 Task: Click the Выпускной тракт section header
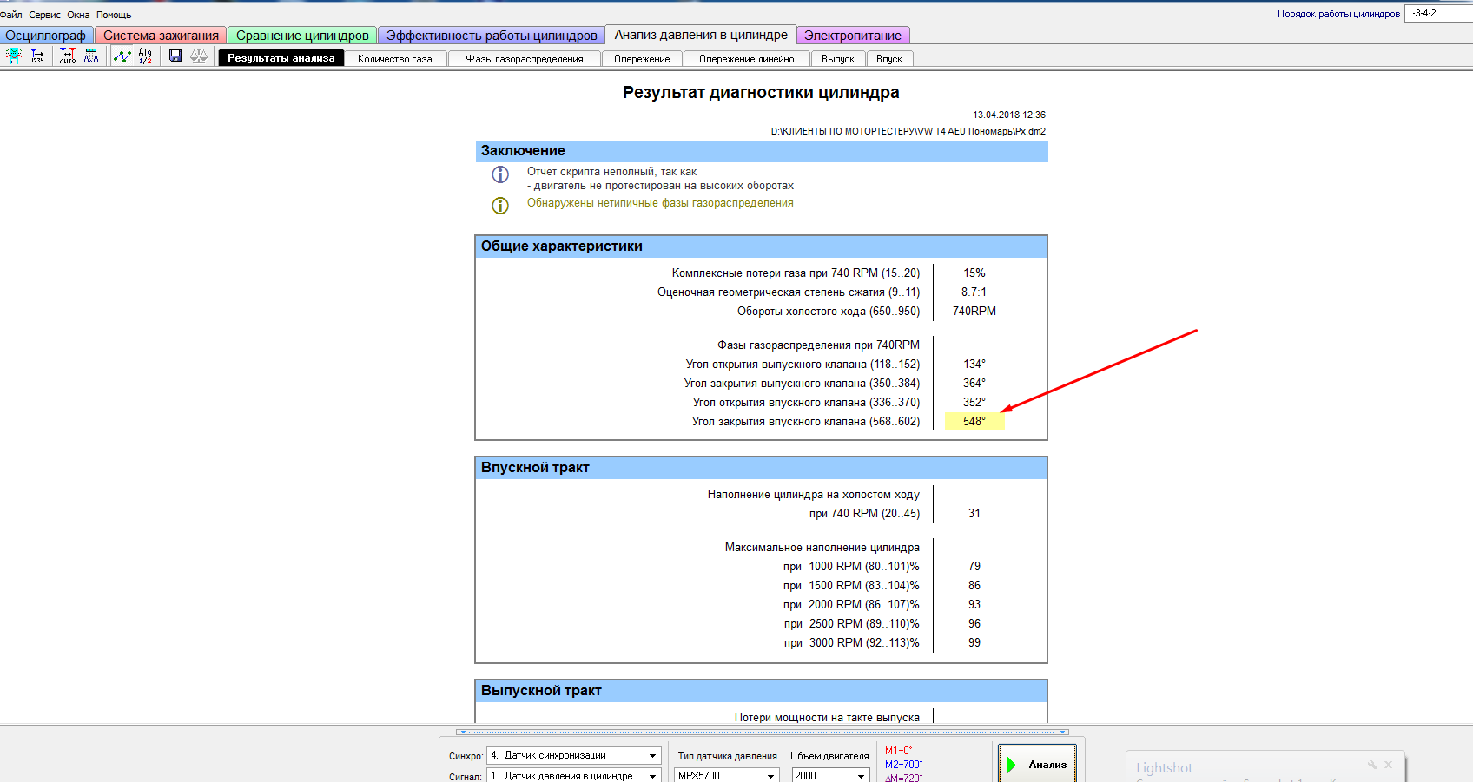pyautogui.click(x=762, y=691)
